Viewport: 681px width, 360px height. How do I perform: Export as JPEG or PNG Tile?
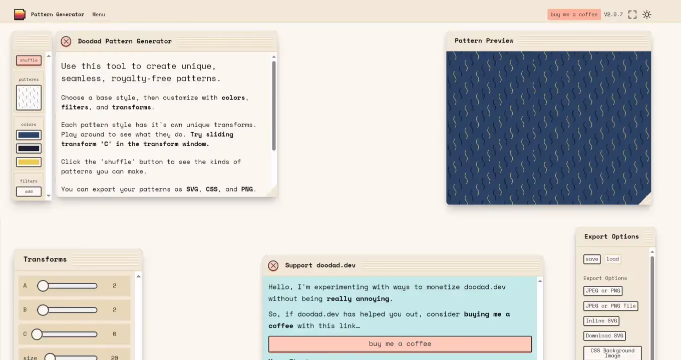(610, 306)
